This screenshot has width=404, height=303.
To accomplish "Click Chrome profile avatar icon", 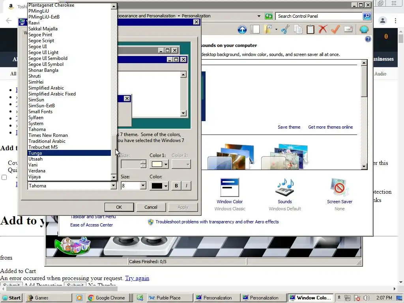I will [383, 21].
